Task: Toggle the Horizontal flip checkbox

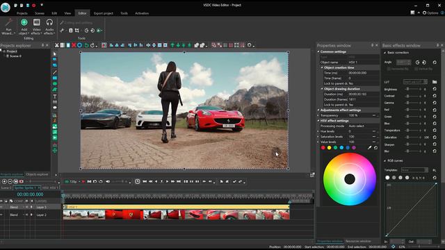Action: [x=389, y=69]
